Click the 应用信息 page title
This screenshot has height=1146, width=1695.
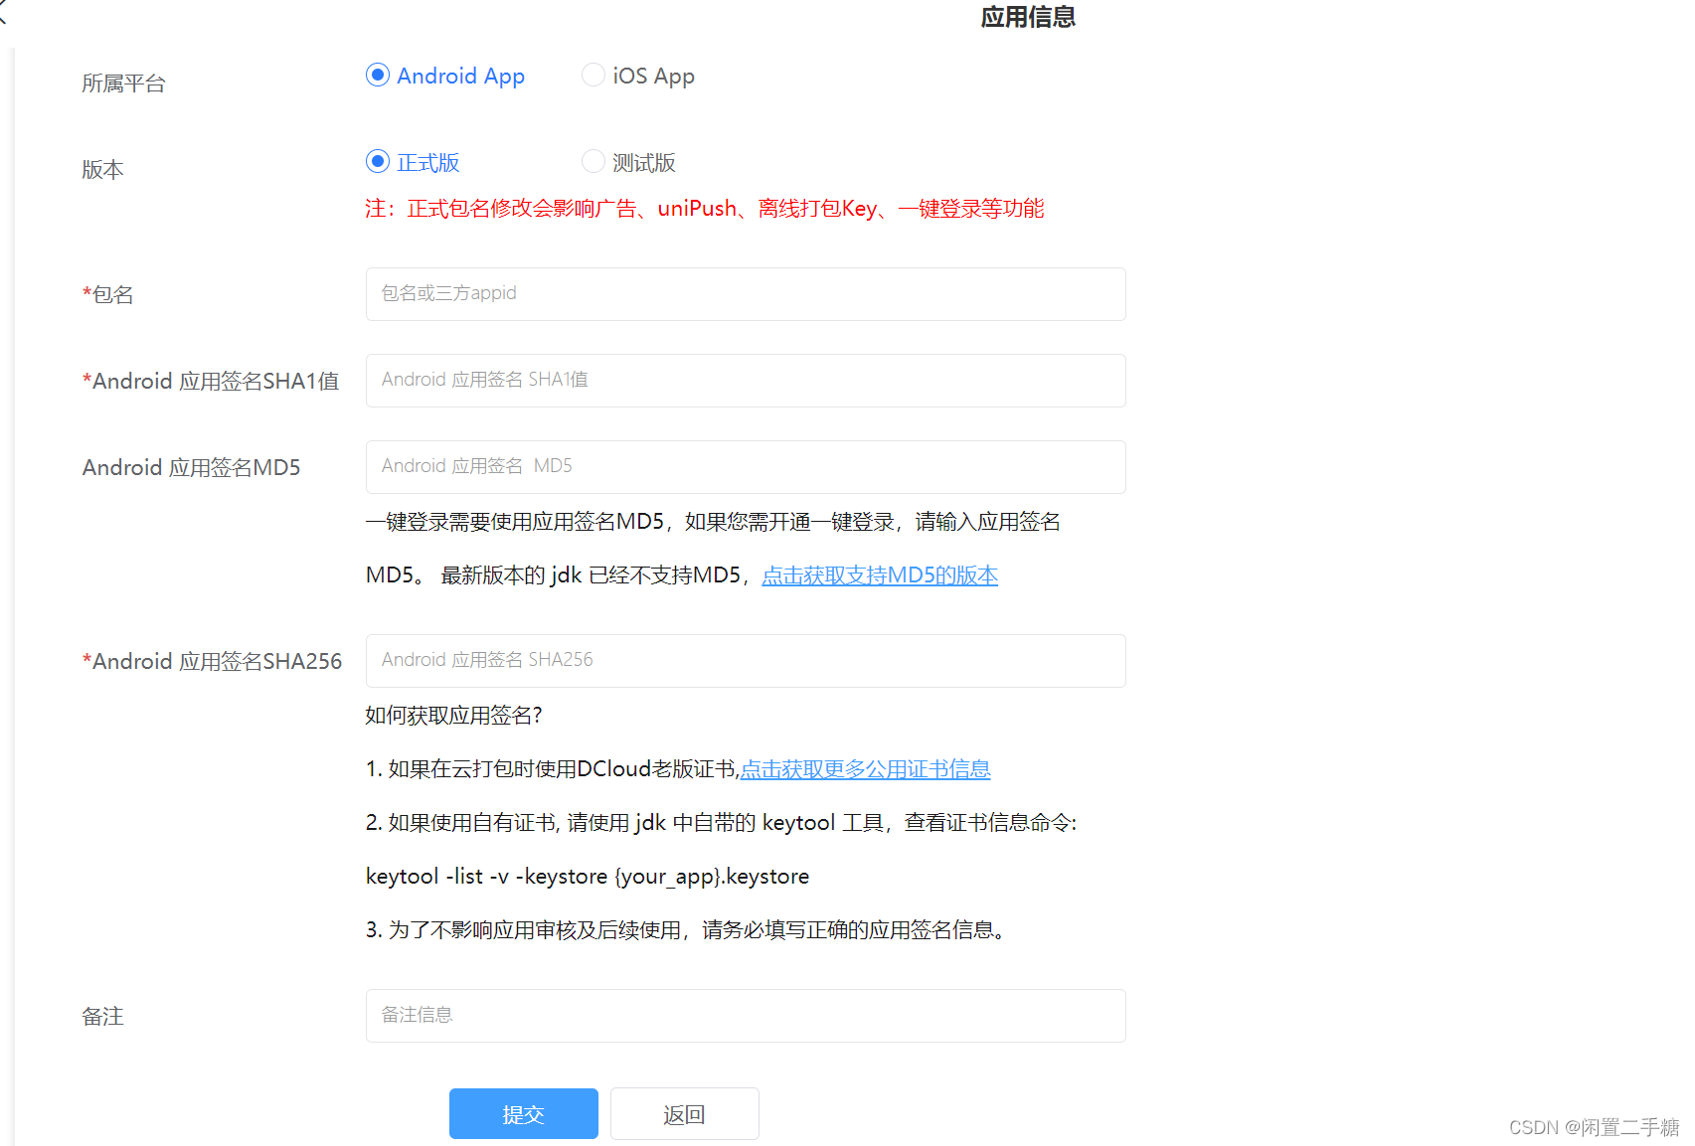(1027, 17)
